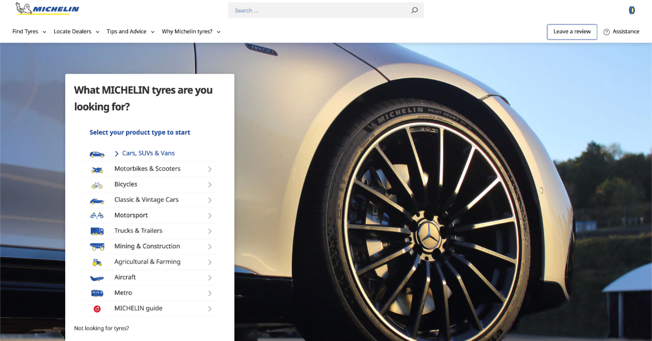Click the motorbike icon
This screenshot has height=341, width=652.
coord(97,169)
